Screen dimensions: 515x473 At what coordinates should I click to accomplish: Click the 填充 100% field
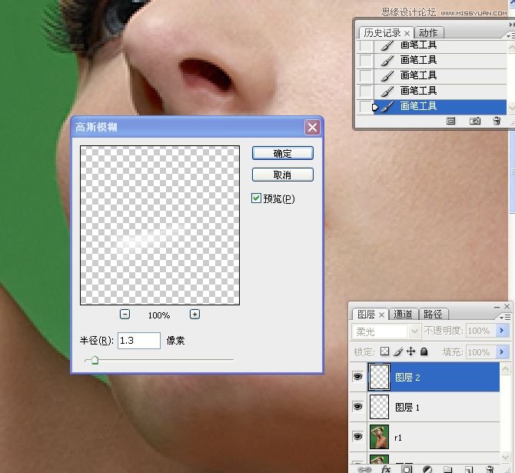pyautogui.click(x=482, y=352)
